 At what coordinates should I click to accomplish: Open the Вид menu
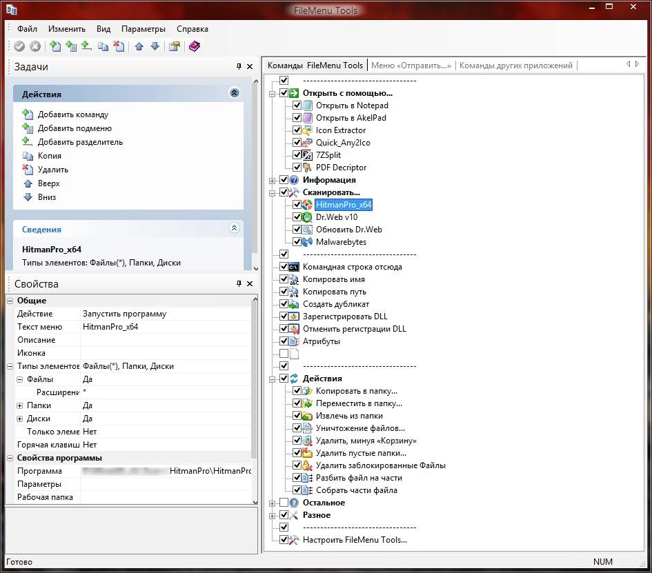pos(103,29)
